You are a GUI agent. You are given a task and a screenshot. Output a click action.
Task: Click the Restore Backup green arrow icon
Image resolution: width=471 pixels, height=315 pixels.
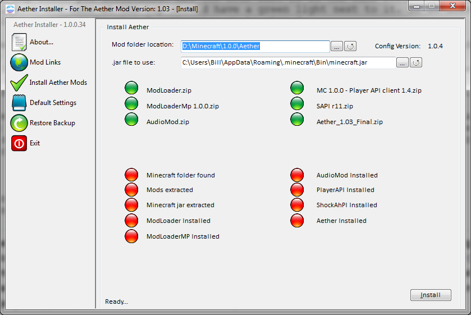coord(19,123)
